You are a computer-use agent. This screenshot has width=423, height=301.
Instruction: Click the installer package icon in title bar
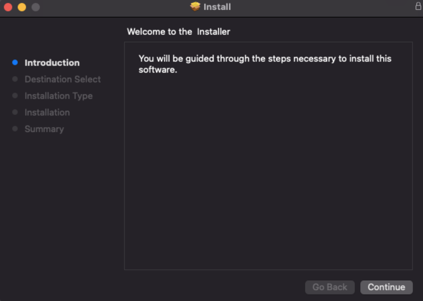point(195,6)
